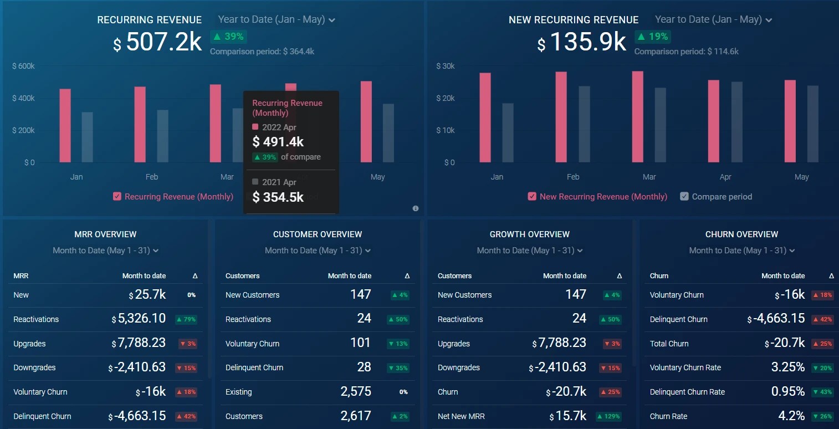This screenshot has width=839, height=429.
Task: Open the Year to Date dropdown on Recurring Revenue
Action: [275, 19]
